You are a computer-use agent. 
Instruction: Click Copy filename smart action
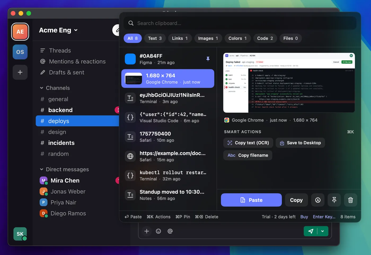point(248,155)
